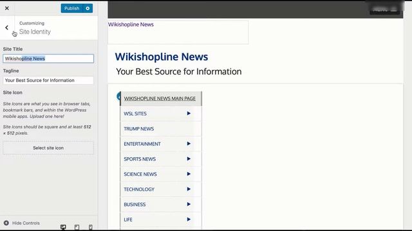Switch to desktop preview icon
The image size is (412, 231).
tap(63, 227)
